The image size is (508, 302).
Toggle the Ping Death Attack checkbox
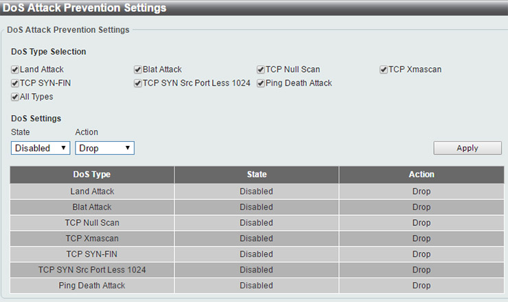pos(261,83)
